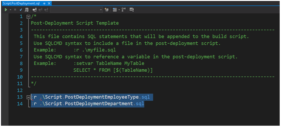This screenshot has width=281, height=127.
Task: Show the estimated execution plan icon
Action: pos(26,10)
